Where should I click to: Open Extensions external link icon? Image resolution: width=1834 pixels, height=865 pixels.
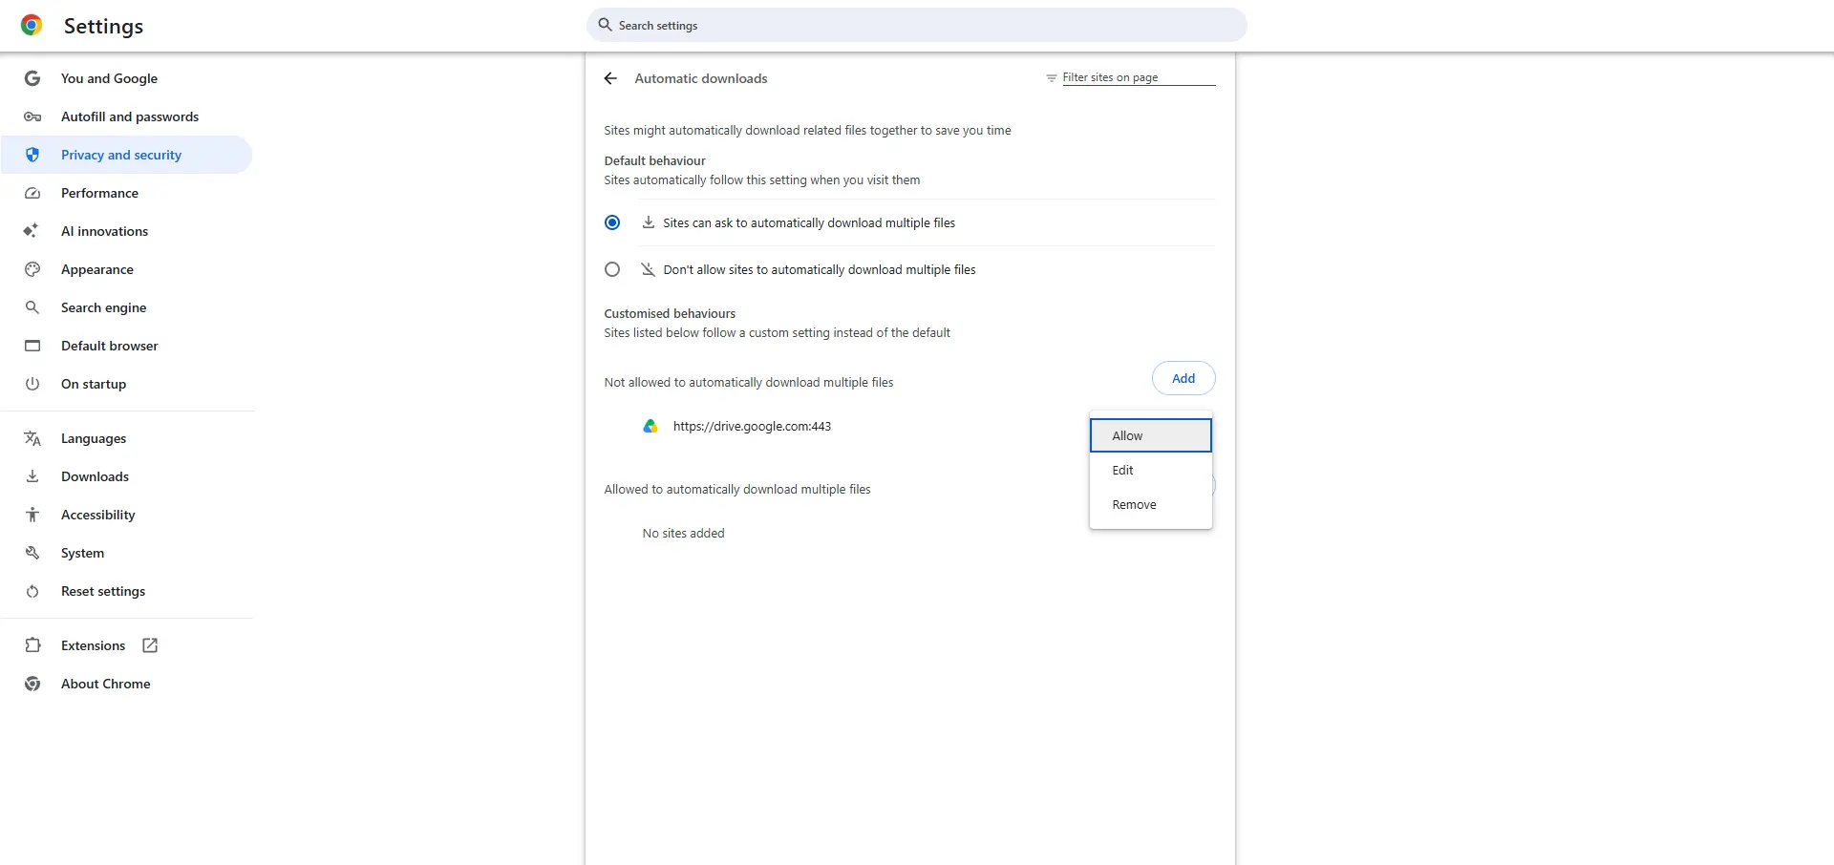(x=150, y=645)
